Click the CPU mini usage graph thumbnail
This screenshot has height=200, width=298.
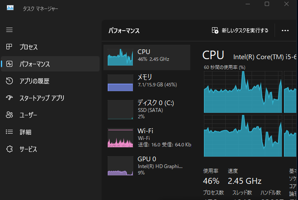pos(120,57)
